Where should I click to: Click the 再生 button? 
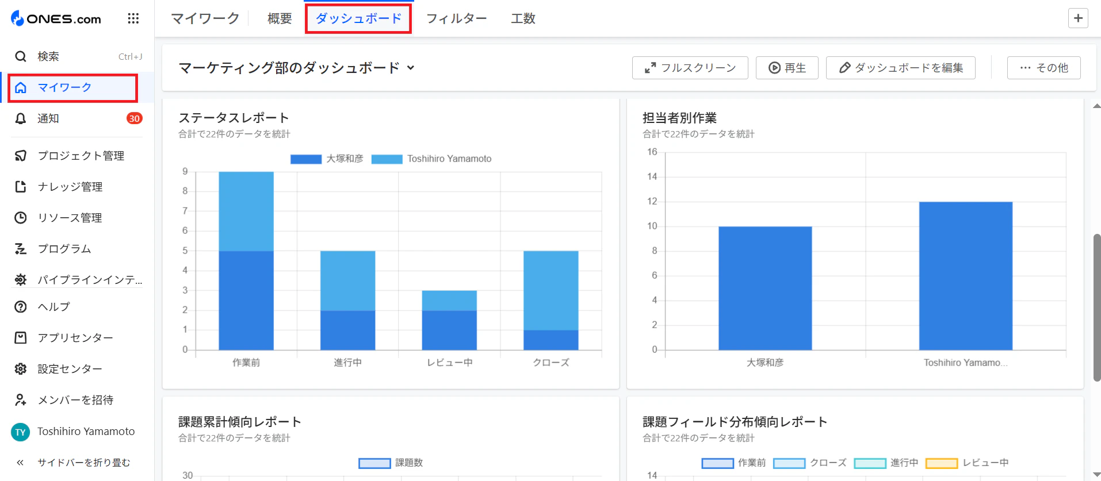(787, 68)
